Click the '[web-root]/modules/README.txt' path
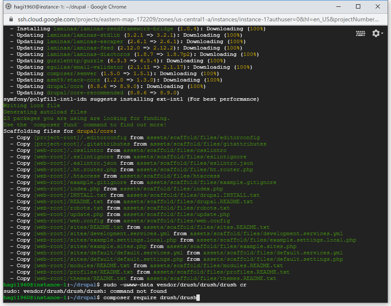 pyautogui.click(x=82, y=265)
